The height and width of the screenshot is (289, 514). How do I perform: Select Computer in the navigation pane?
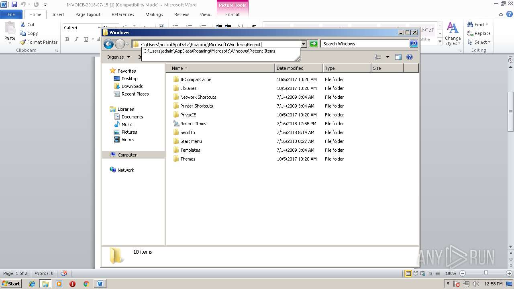127,155
